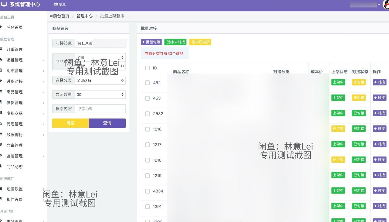Screen dimensions: 389x222
Task: Check the select-all checkbox in the ID column
Action: [x=147, y=68]
